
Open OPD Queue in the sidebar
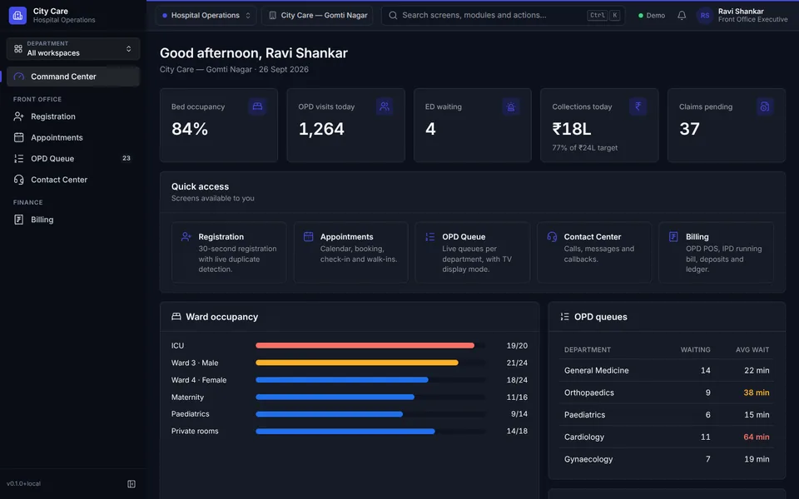pyautogui.click(x=73, y=158)
